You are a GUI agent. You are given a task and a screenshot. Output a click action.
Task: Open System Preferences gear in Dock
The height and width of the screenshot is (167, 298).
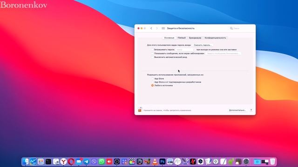246,161
